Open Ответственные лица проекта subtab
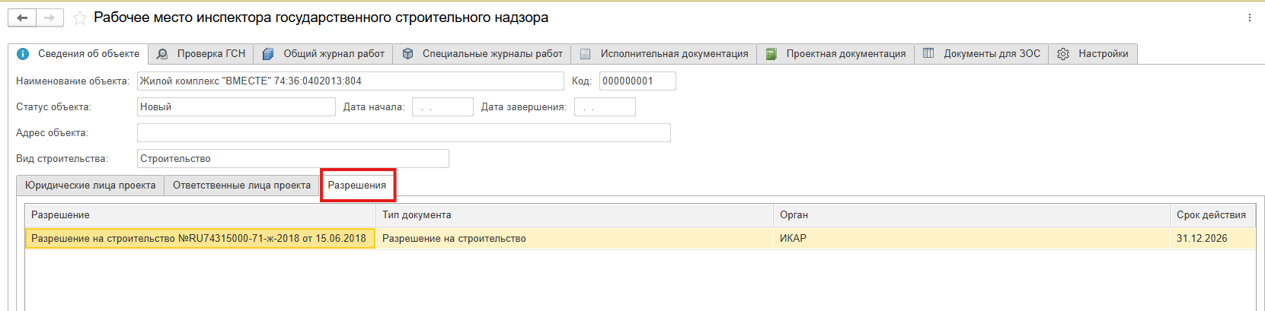This screenshot has width=1265, height=311. [241, 186]
